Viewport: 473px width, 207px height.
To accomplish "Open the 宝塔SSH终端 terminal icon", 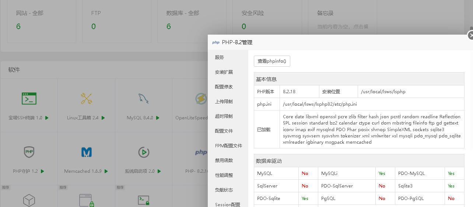I will point(29,98).
